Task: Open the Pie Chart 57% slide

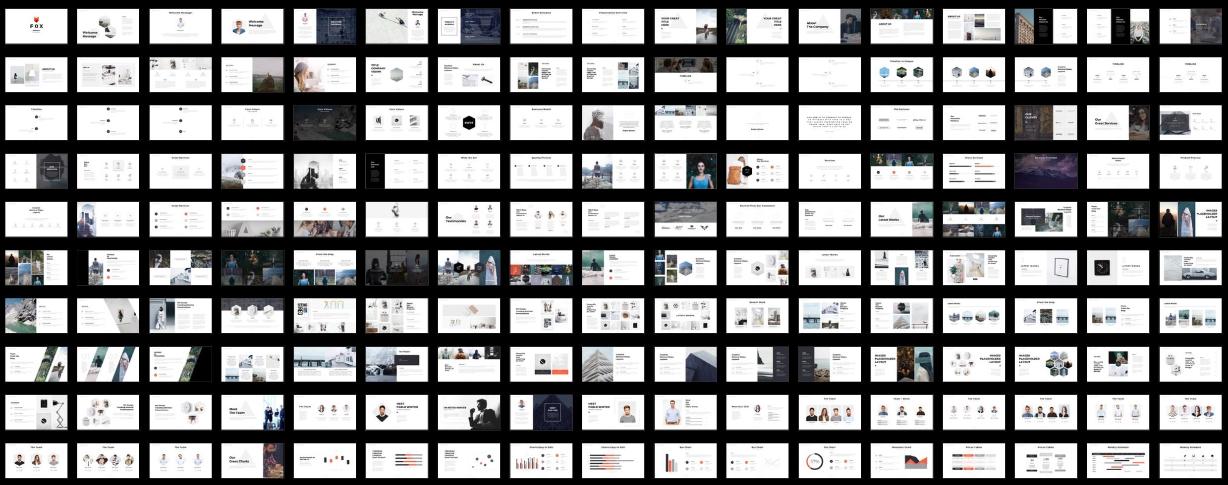Action: point(830,461)
